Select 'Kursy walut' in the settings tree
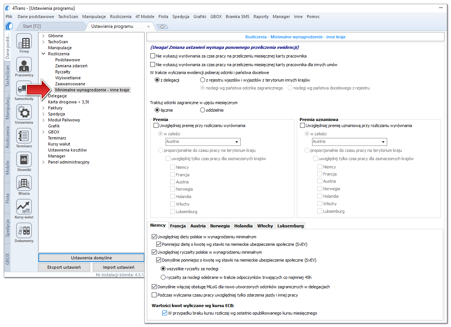The width and height of the screenshot is (451, 327). [59, 144]
